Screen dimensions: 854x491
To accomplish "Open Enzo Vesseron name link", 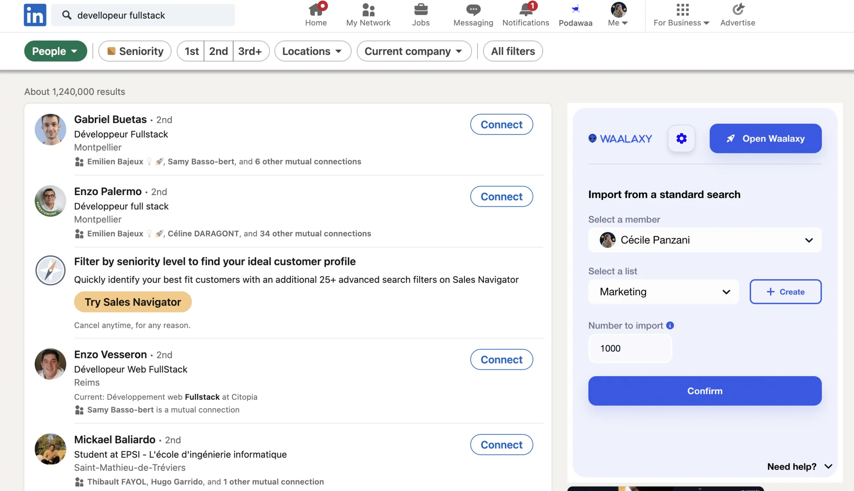I will (110, 355).
